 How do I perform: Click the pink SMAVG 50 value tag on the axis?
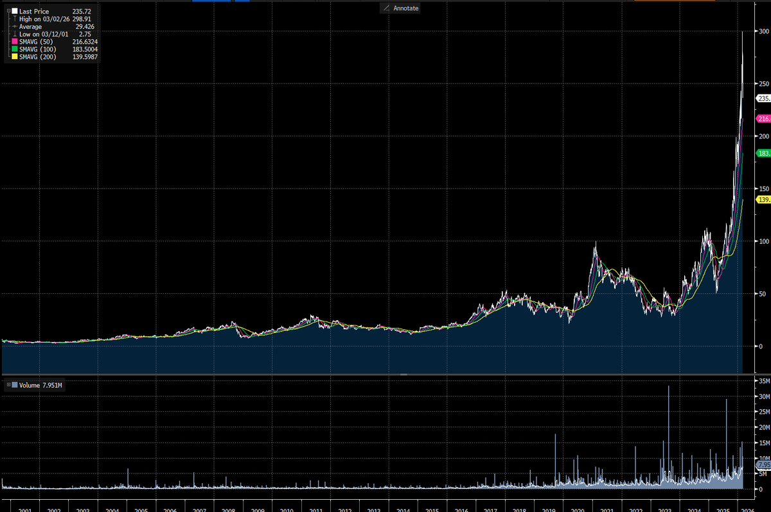763,119
